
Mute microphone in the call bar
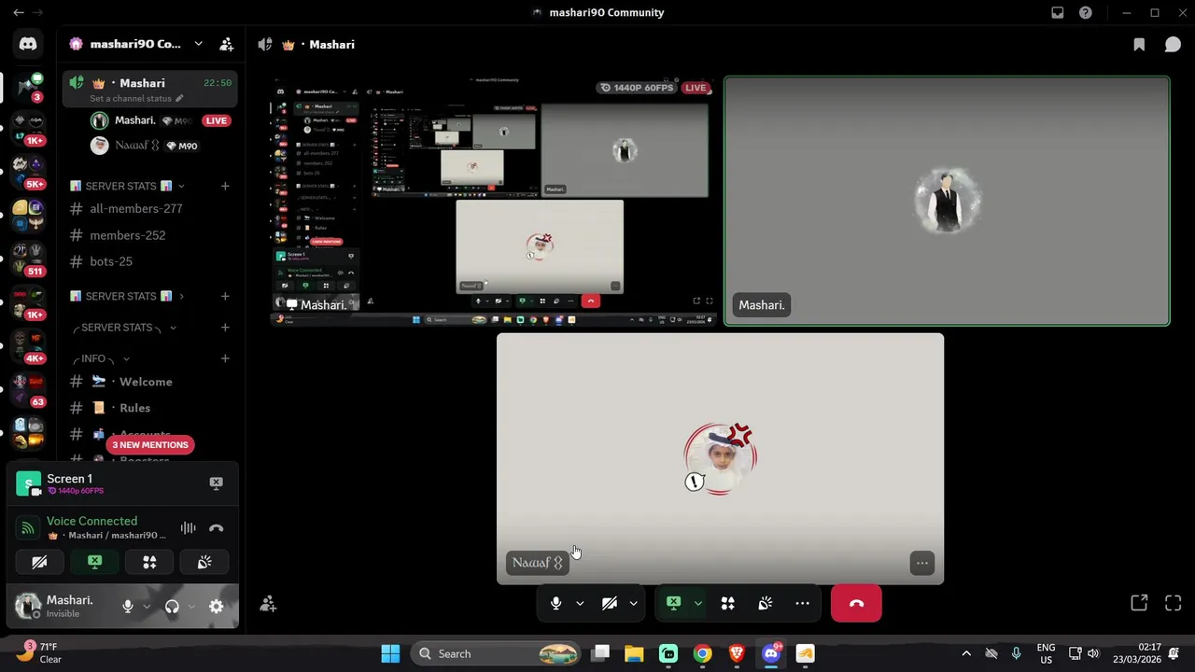click(x=555, y=604)
